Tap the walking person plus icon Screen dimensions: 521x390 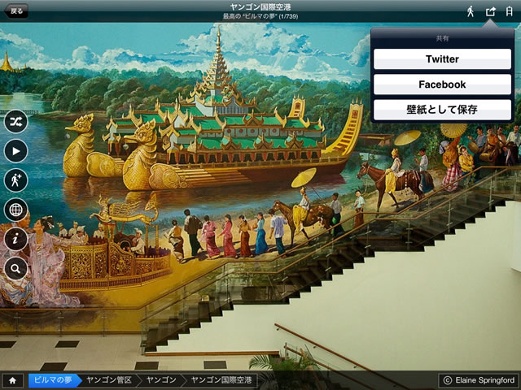click(16, 180)
